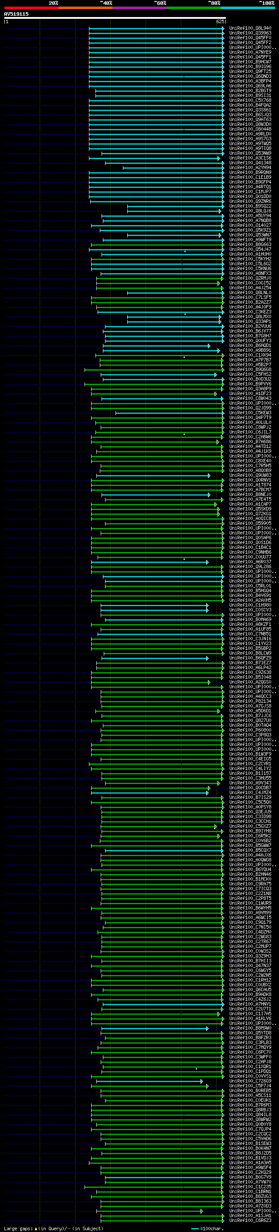Select the UniRef100_Q6QND3 label
The width and height of the screenshot is (279, 1232).
250,76
